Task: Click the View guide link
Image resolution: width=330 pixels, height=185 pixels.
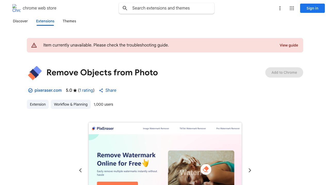Action: click(289, 45)
